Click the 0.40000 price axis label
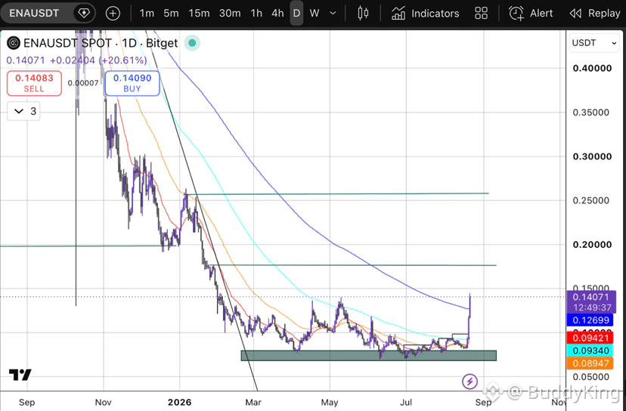626x411 pixels. (592, 68)
